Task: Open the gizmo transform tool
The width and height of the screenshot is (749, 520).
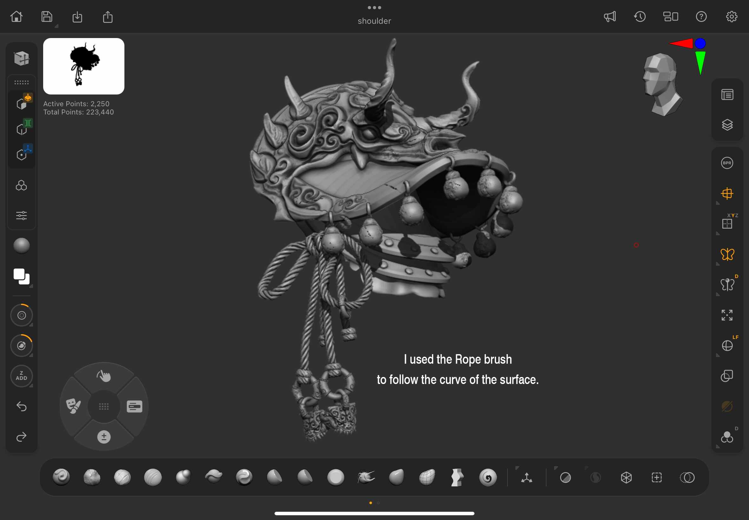Action: (526, 478)
